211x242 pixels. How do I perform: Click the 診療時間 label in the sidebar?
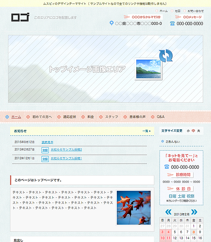(x=180, y=175)
